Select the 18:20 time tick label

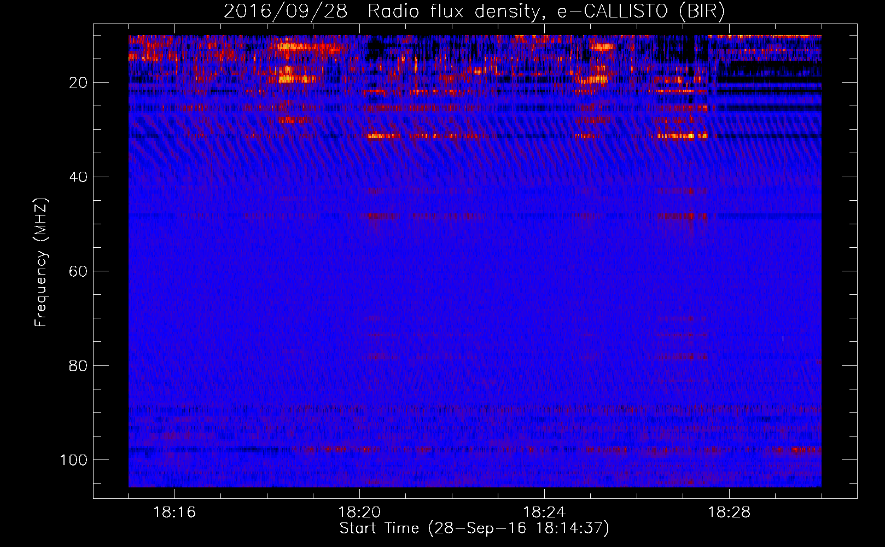(x=359, y=513)
